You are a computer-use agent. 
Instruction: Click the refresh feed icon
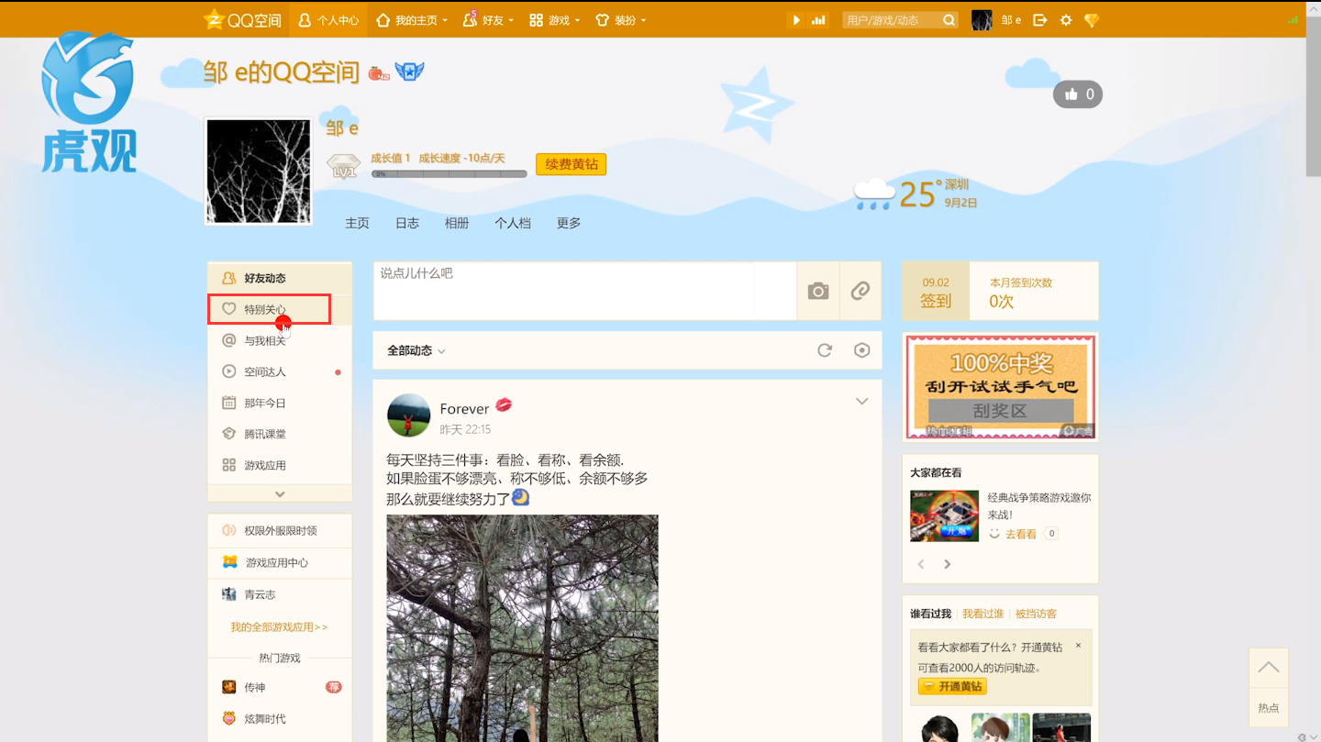825,350
